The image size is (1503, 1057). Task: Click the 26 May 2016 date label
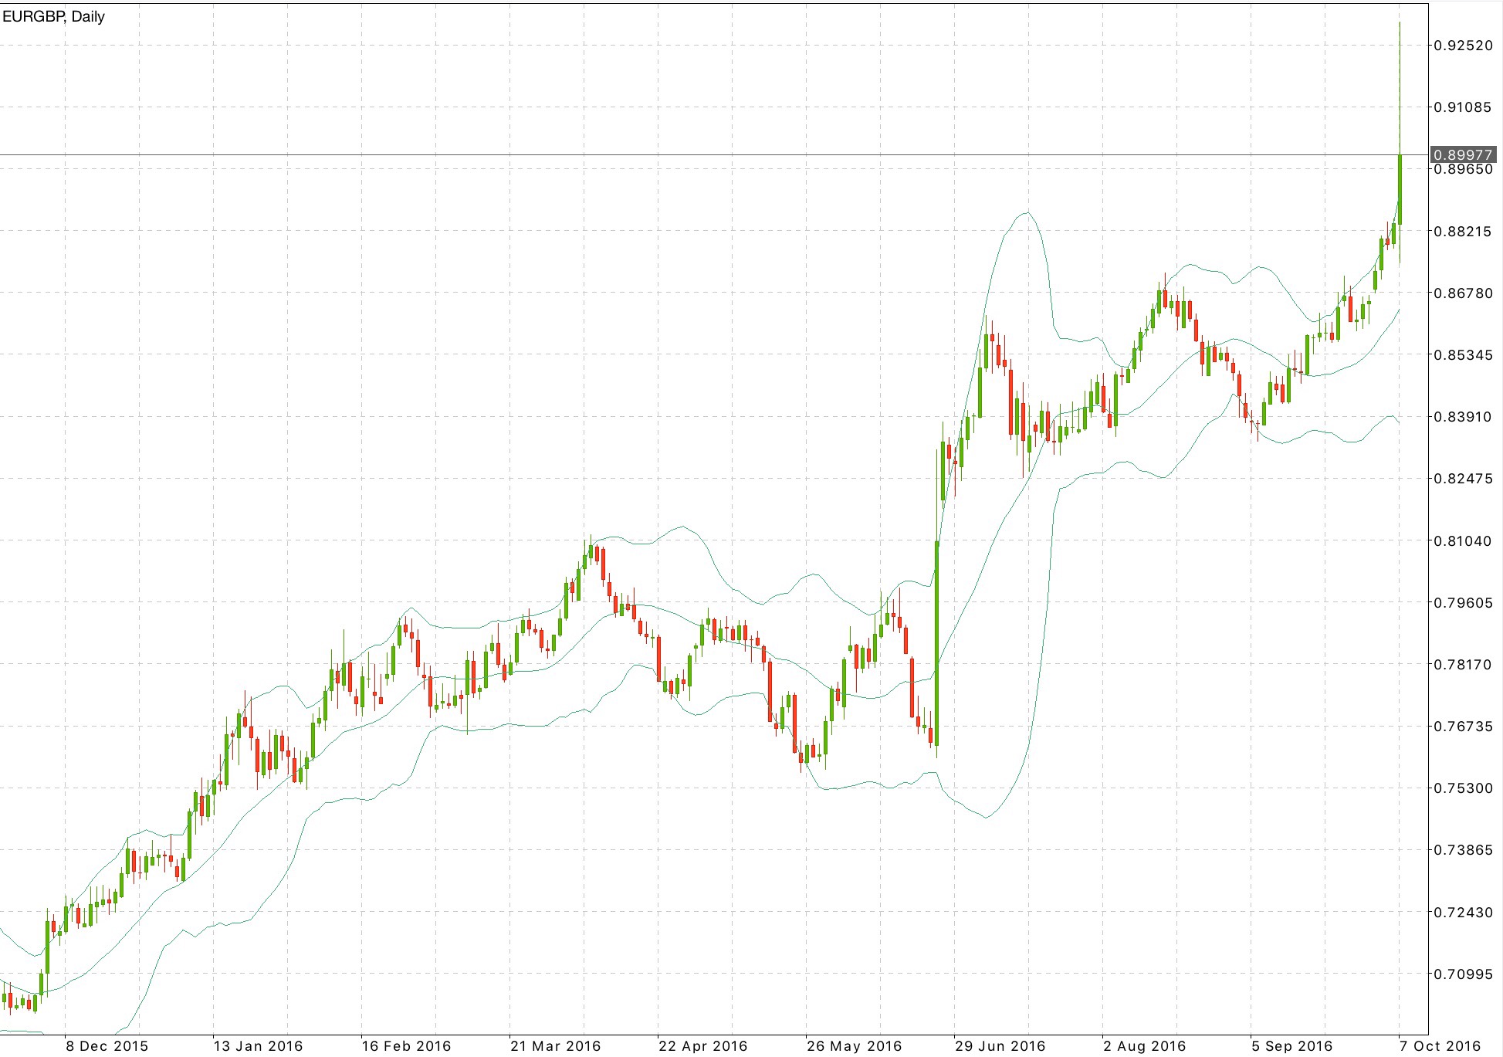pos(854,1046)
